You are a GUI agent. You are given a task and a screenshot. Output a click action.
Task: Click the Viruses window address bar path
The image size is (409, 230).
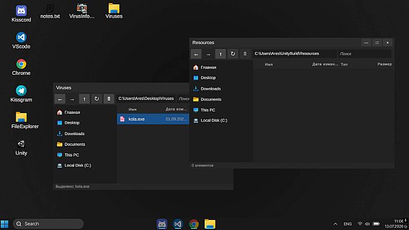click(x=146, y=99)
